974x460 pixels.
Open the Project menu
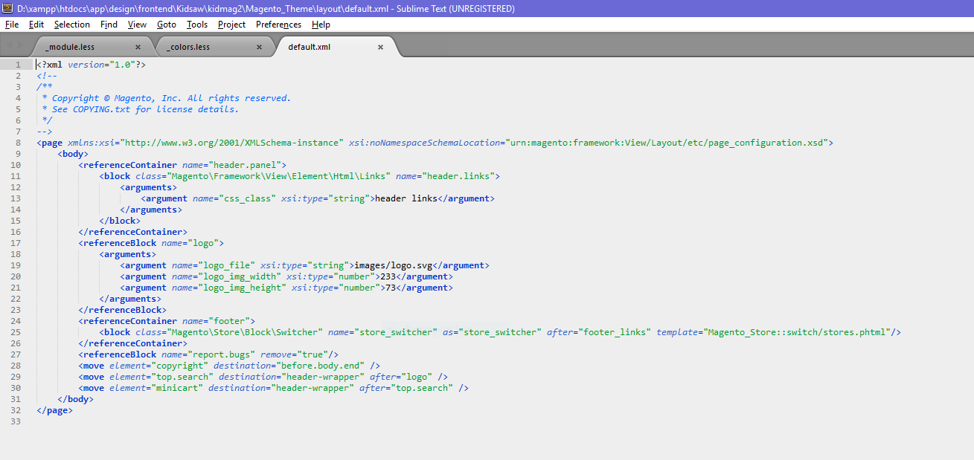(231, 25)
